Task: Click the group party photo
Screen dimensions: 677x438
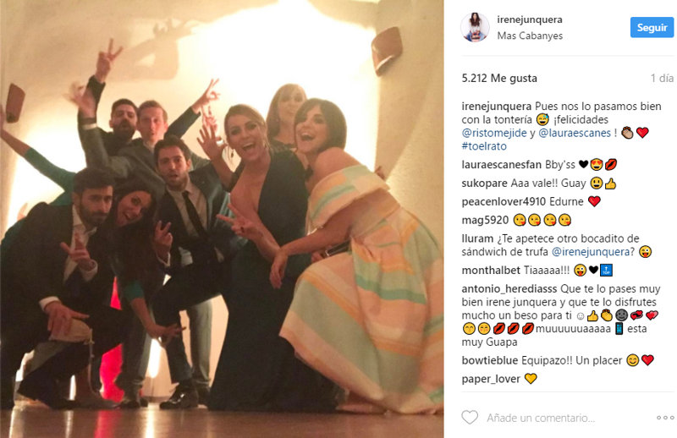Action: pyautogui.click(x=222, y=219)
